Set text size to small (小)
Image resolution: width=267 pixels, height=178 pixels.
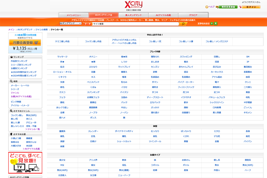pyautogui.click(x=212, y=23)
